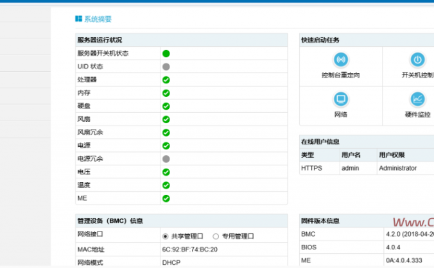The image size is (434, 268).
Task: Click the grey UID 状态 indicator
Action: pyautogui.click(x=166, y=67)
